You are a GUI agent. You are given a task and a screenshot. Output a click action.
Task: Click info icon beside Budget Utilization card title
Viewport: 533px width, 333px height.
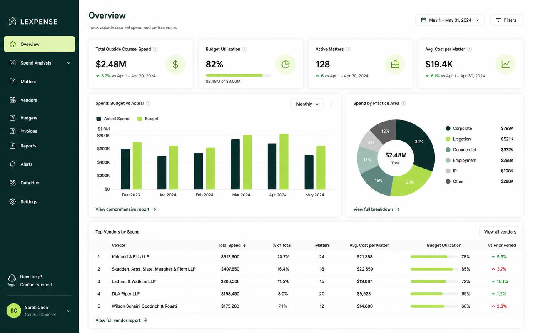coord(245,49)
